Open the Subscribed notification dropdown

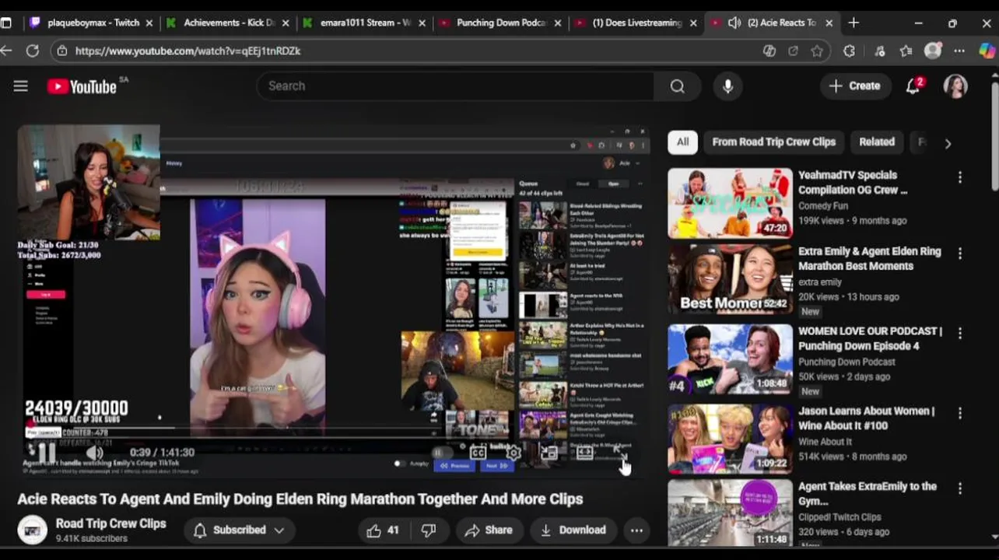[x=239, y=530]
